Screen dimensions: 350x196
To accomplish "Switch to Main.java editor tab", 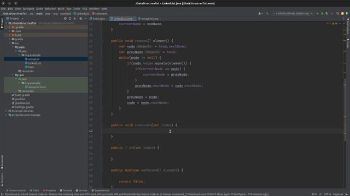I will [x=98, y=19].
